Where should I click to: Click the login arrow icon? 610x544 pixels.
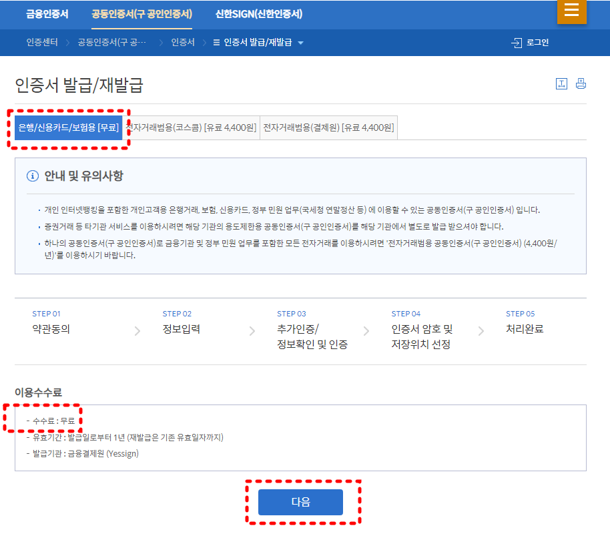tap(517, 43)
